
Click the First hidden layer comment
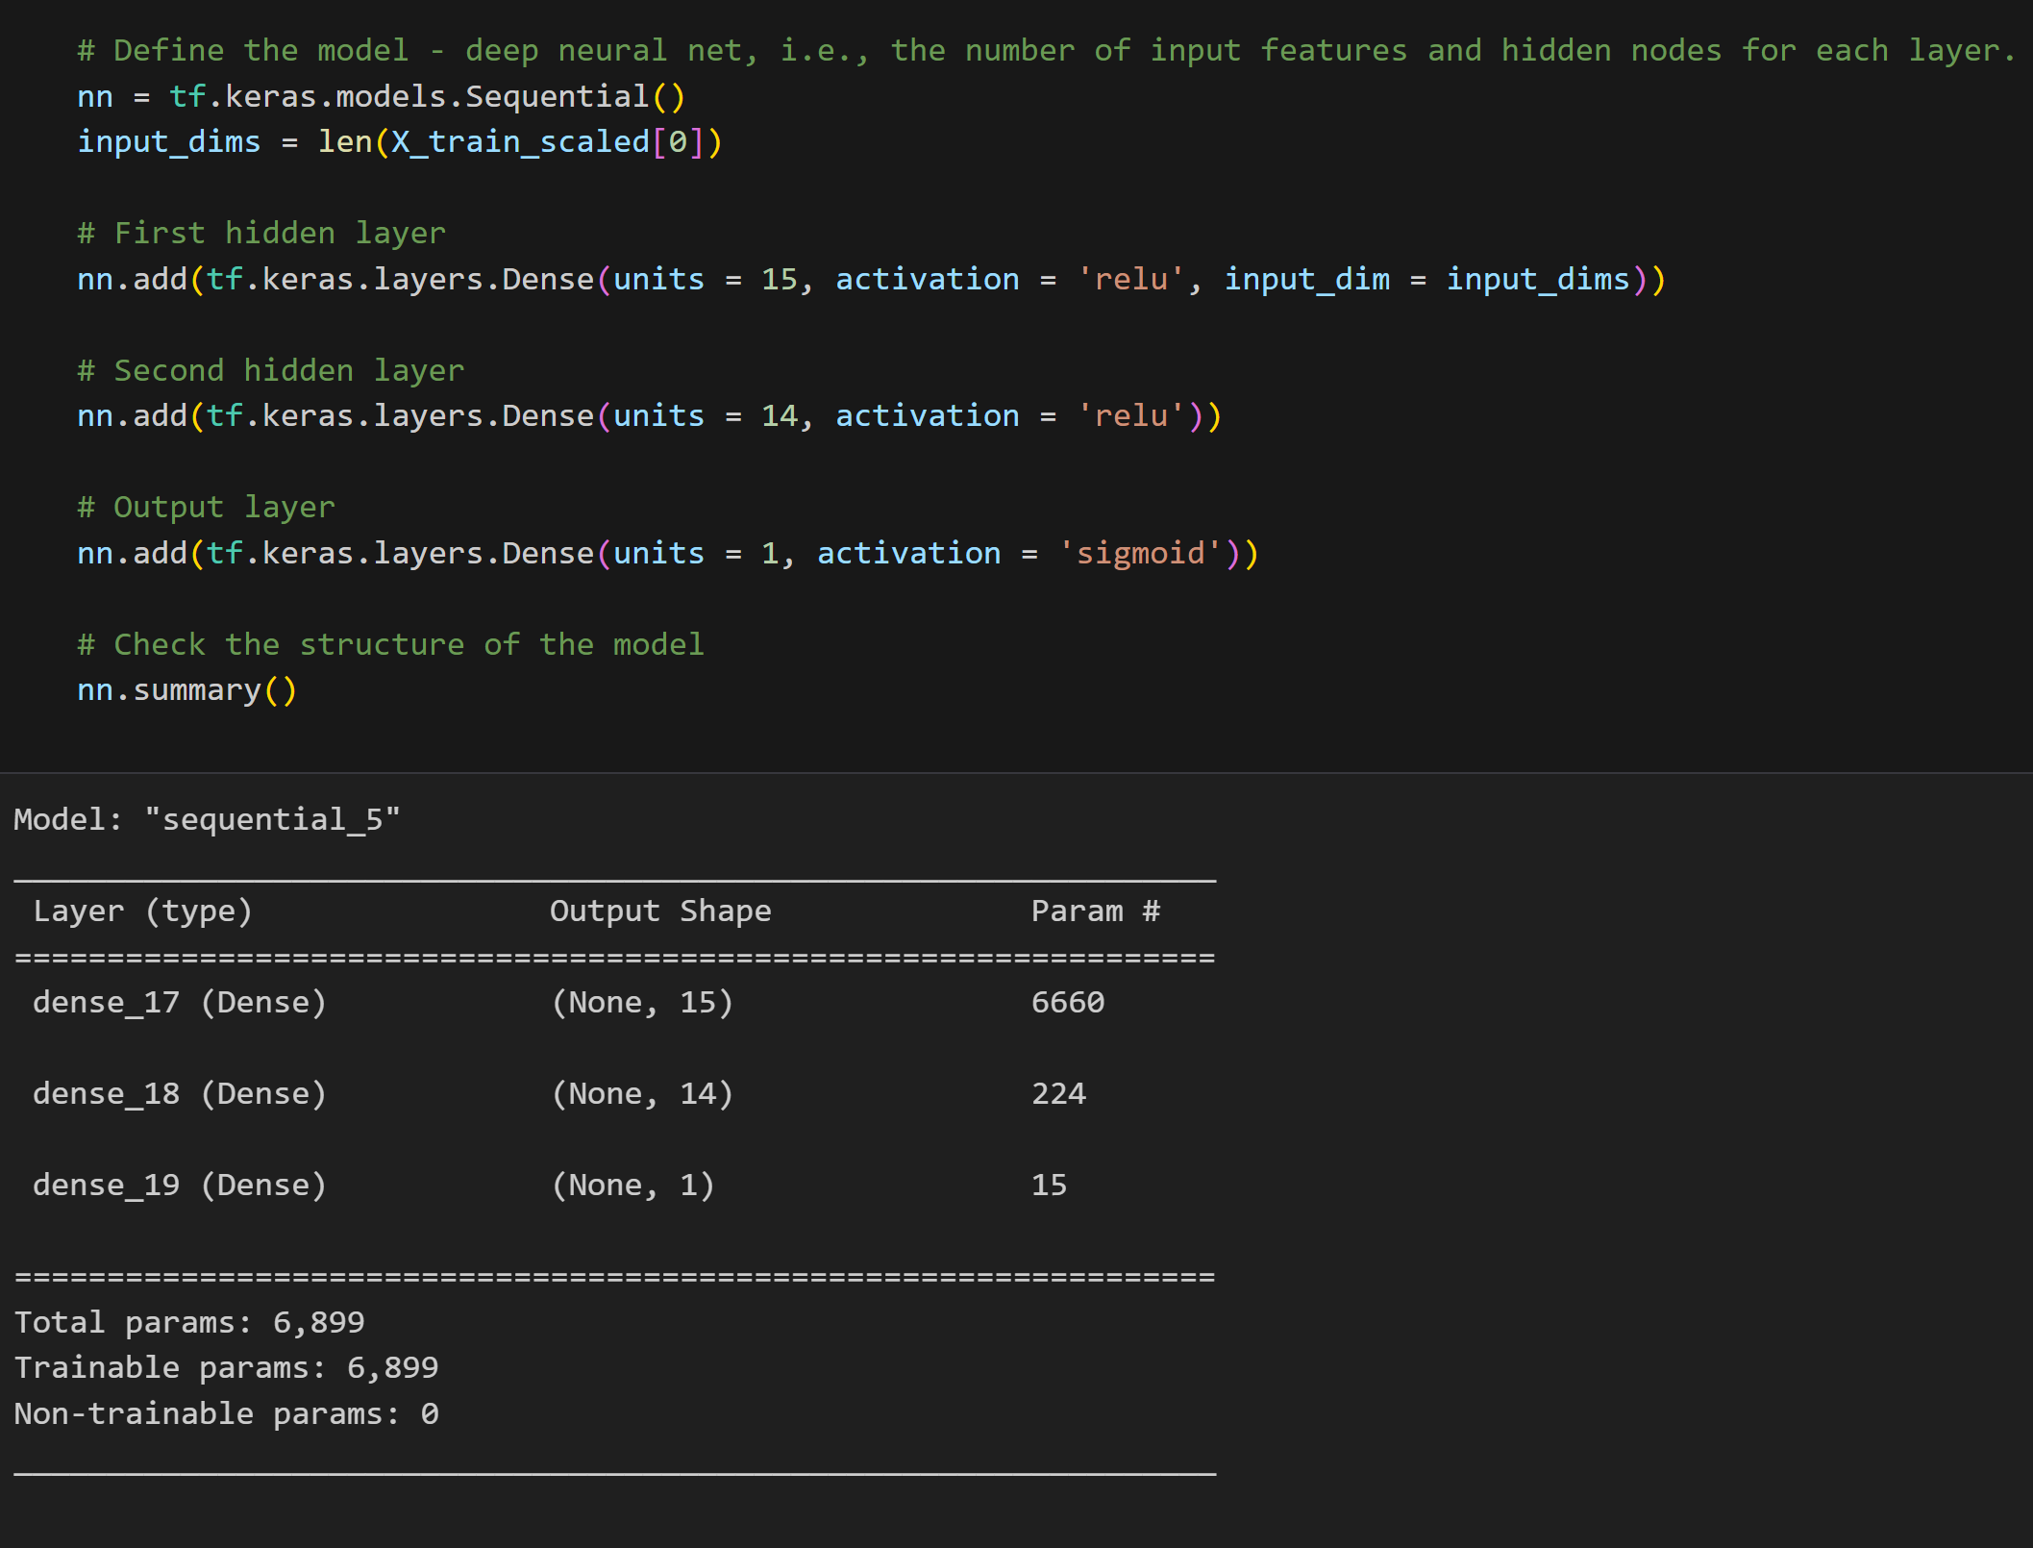(x=261, y=232)
